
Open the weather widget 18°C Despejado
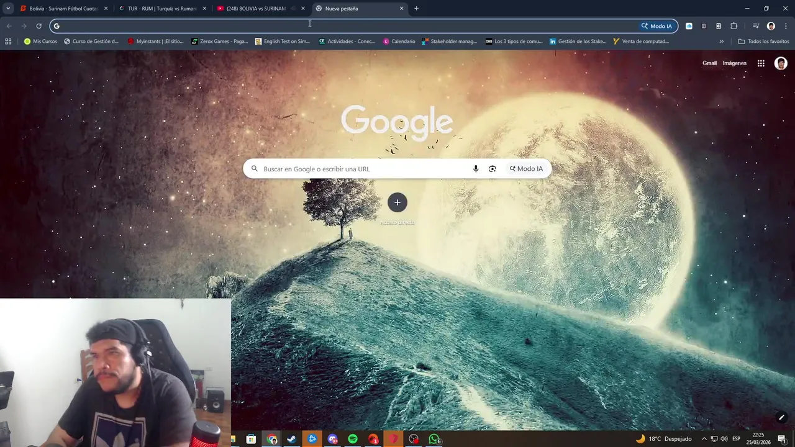click(x=663, y=439)
